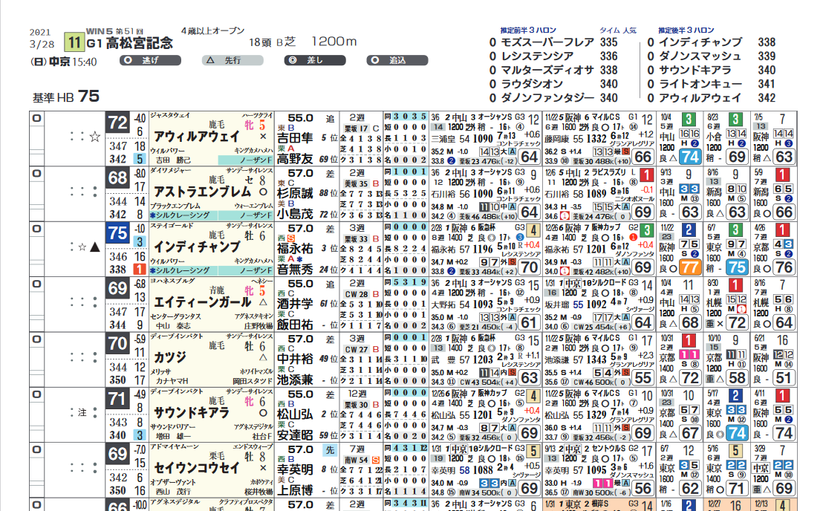Click the blue 74 figure in アウィルアウェイ row
The image size is (823, 511).
pyautogui.click(x=690, y=157)
